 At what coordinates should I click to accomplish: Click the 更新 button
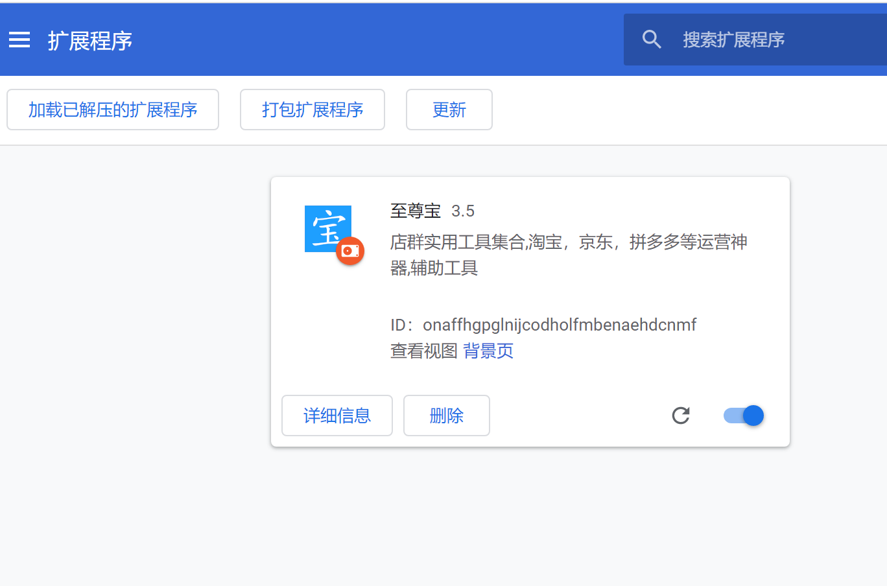tap(449, 110)
